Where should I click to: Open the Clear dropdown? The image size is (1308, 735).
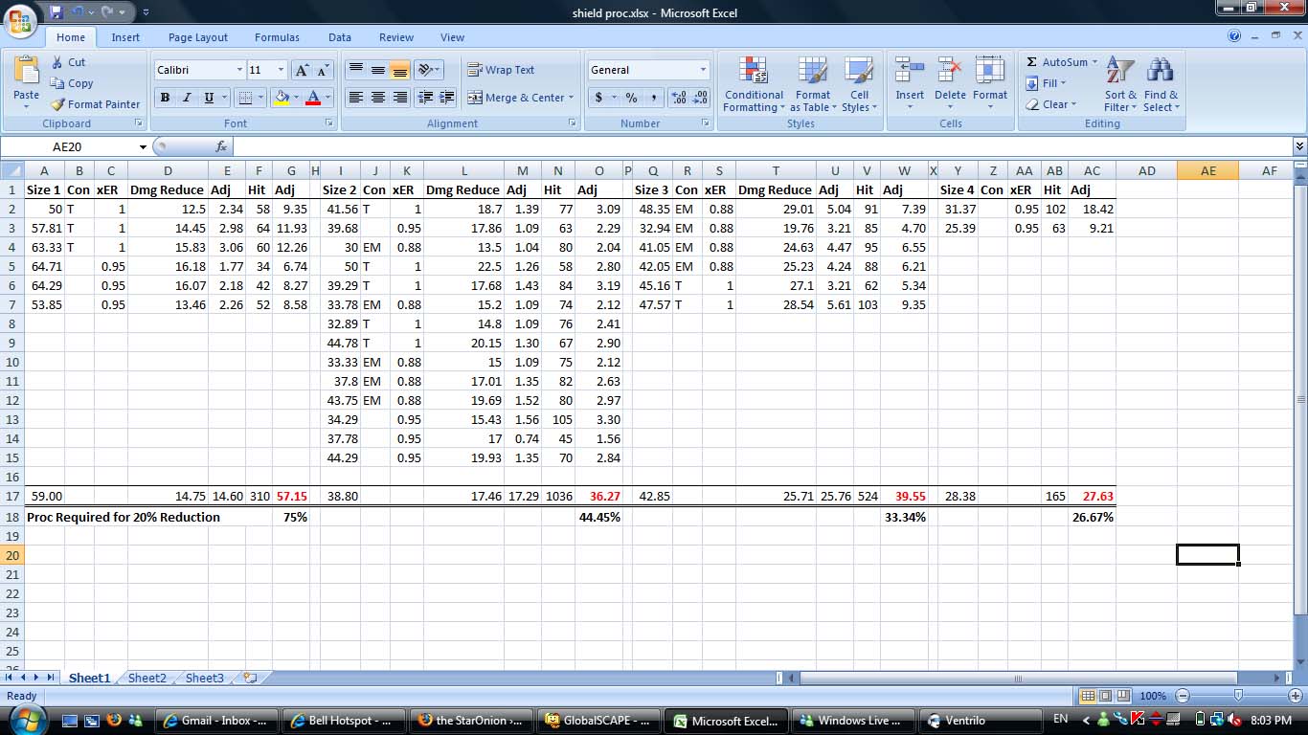[1050, 104]
